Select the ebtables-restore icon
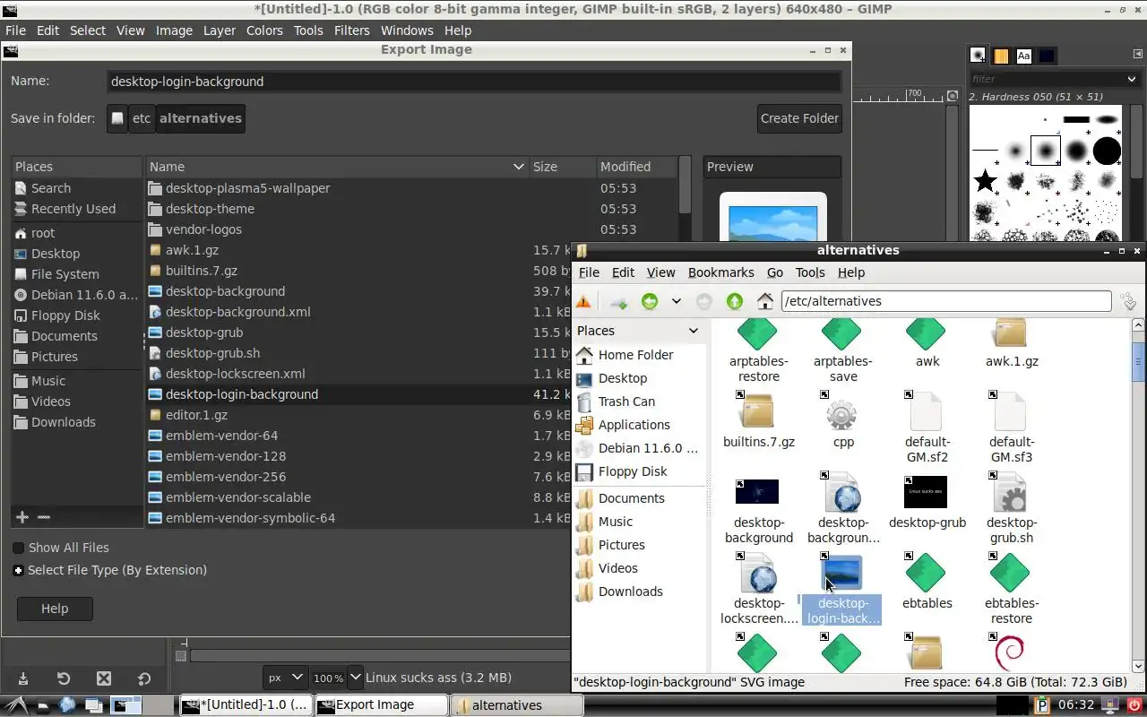Screen dimensions: 1147x717 1010,574
